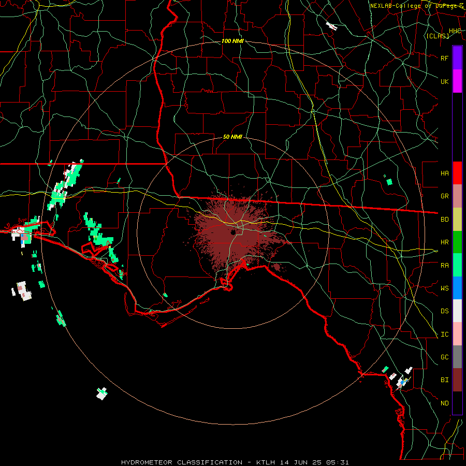
Task: Click the 50 NMI range ring label
Action: click(232, 137)
